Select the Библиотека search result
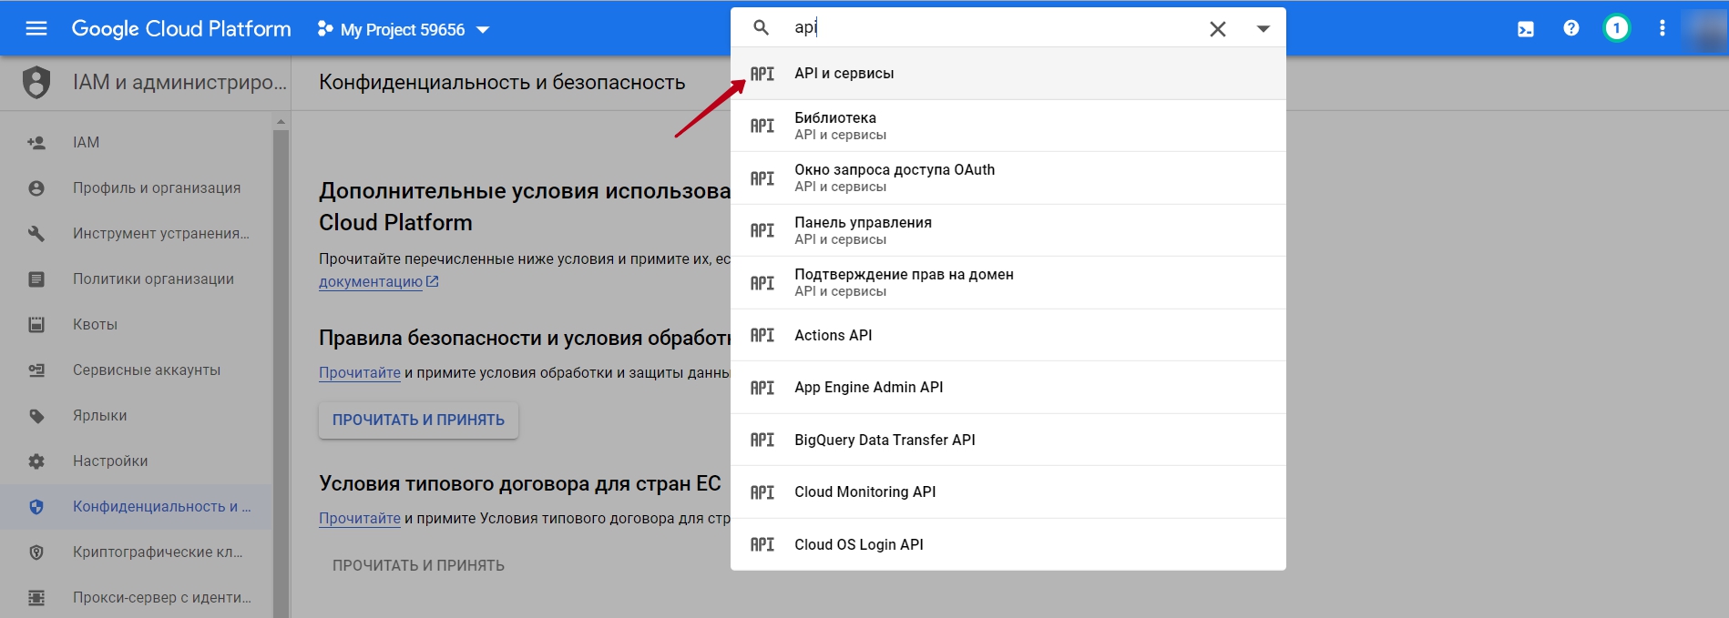Image resolution: width=1729 pixels, height=618 pixels. [1008, 126]
